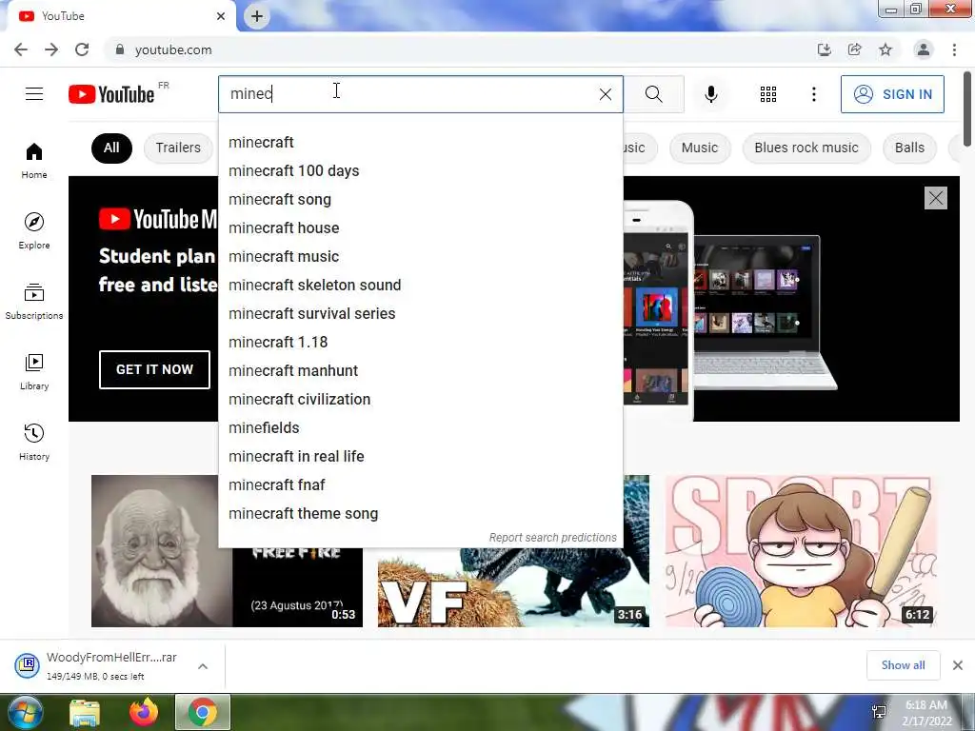Open the Chrome three-dot menu
Image resolution: width=975 pixels, height=731 pixels.
pyautogui.click(x=954, y=49)
